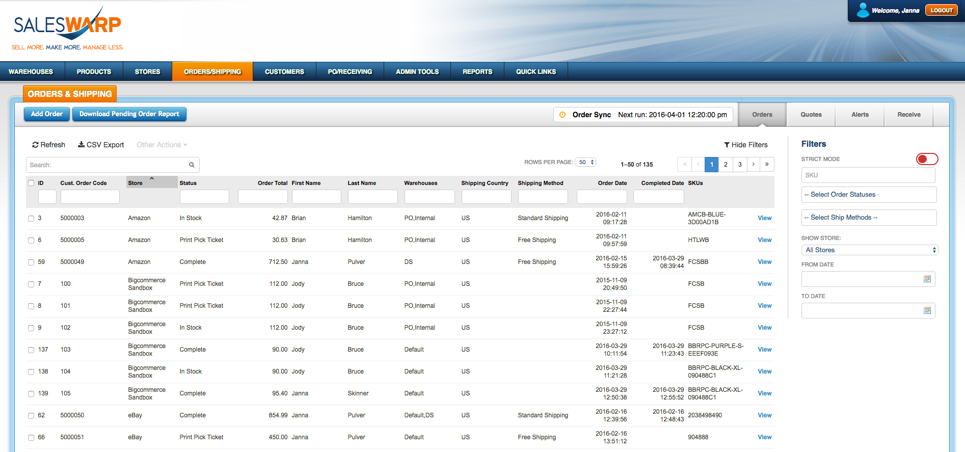Go to next page arrow
965x452 pixels.
[x=753, y=164]
